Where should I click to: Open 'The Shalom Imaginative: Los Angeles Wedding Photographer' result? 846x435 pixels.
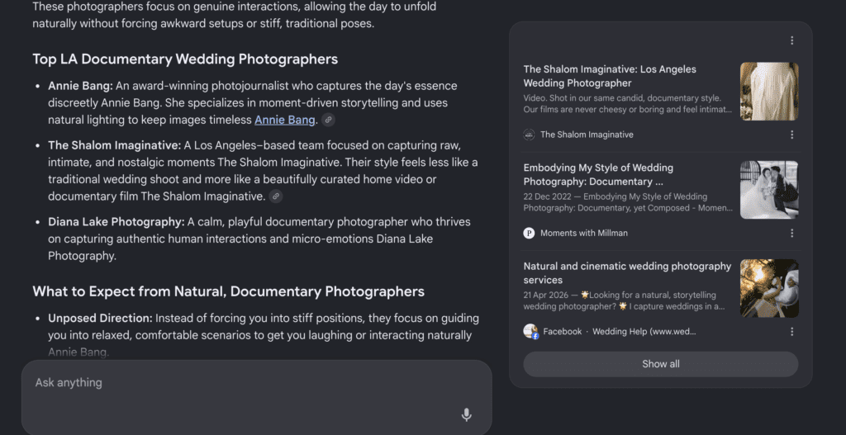click(x=610, y=77)
